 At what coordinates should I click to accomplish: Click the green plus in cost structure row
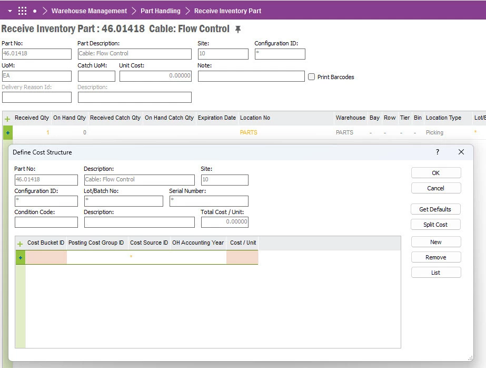21,257
